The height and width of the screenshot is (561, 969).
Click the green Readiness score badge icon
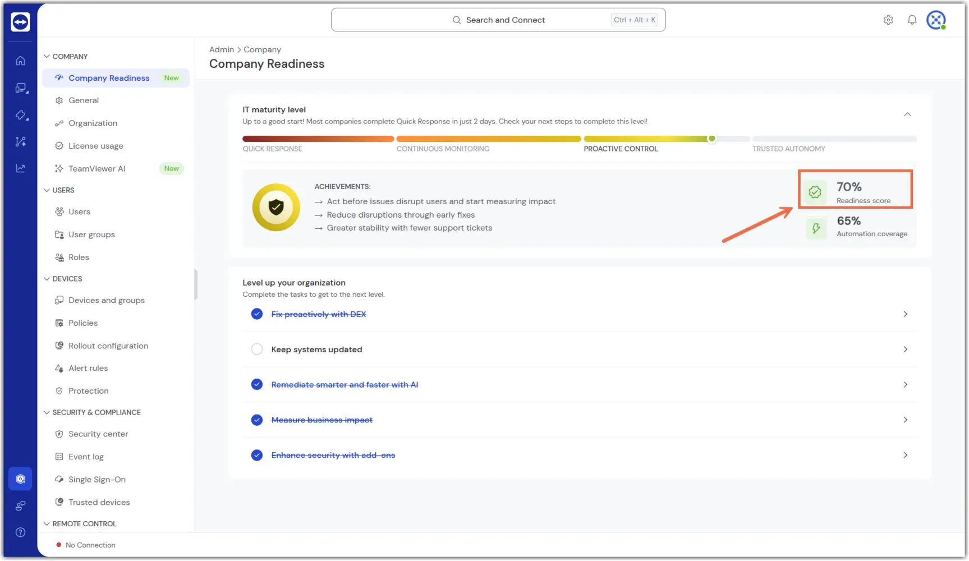click(815, 192)
